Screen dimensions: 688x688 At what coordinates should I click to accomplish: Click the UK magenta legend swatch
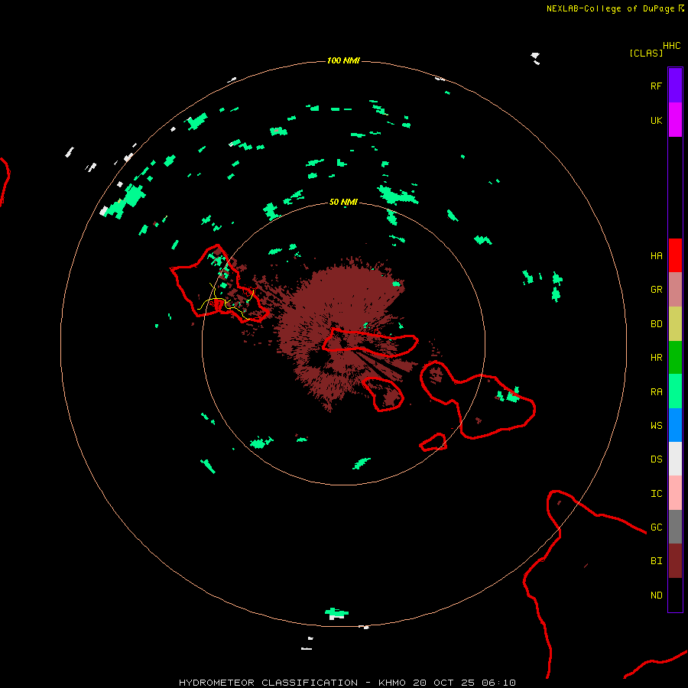[675, 120]
